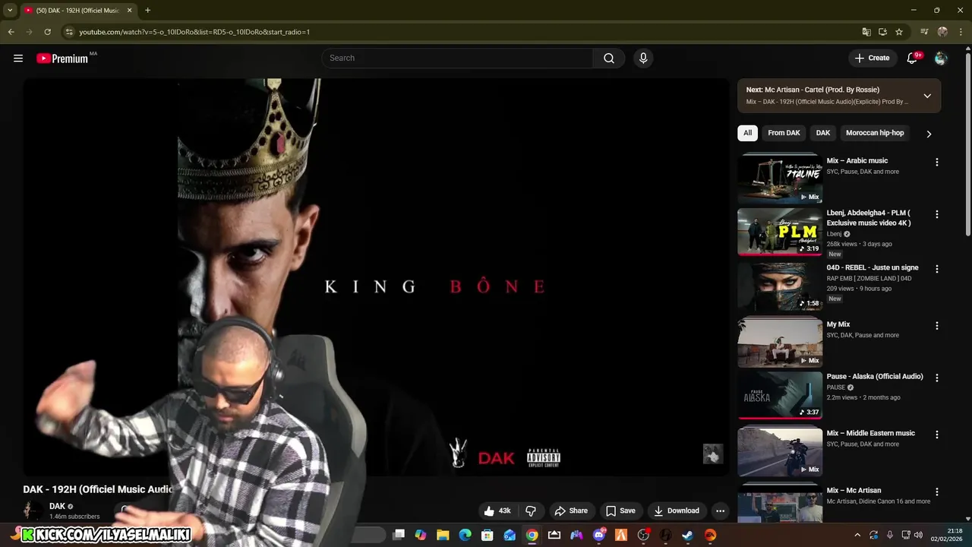The width and height of the screenshot is (972, 547).
Task: Play Mix Middle Eastern music thumbnail
Action: coord(780,451)
